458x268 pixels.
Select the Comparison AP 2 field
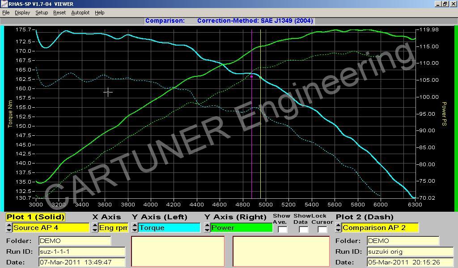tap(380, 227)
